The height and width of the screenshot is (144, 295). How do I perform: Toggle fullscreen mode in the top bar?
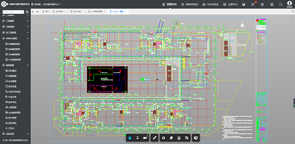(x=281, y=4)
